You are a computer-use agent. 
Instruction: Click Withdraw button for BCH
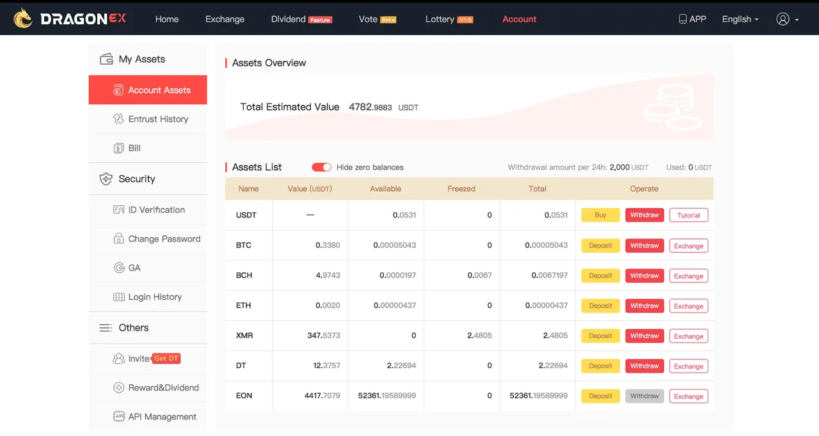click(x=644, y=276)
